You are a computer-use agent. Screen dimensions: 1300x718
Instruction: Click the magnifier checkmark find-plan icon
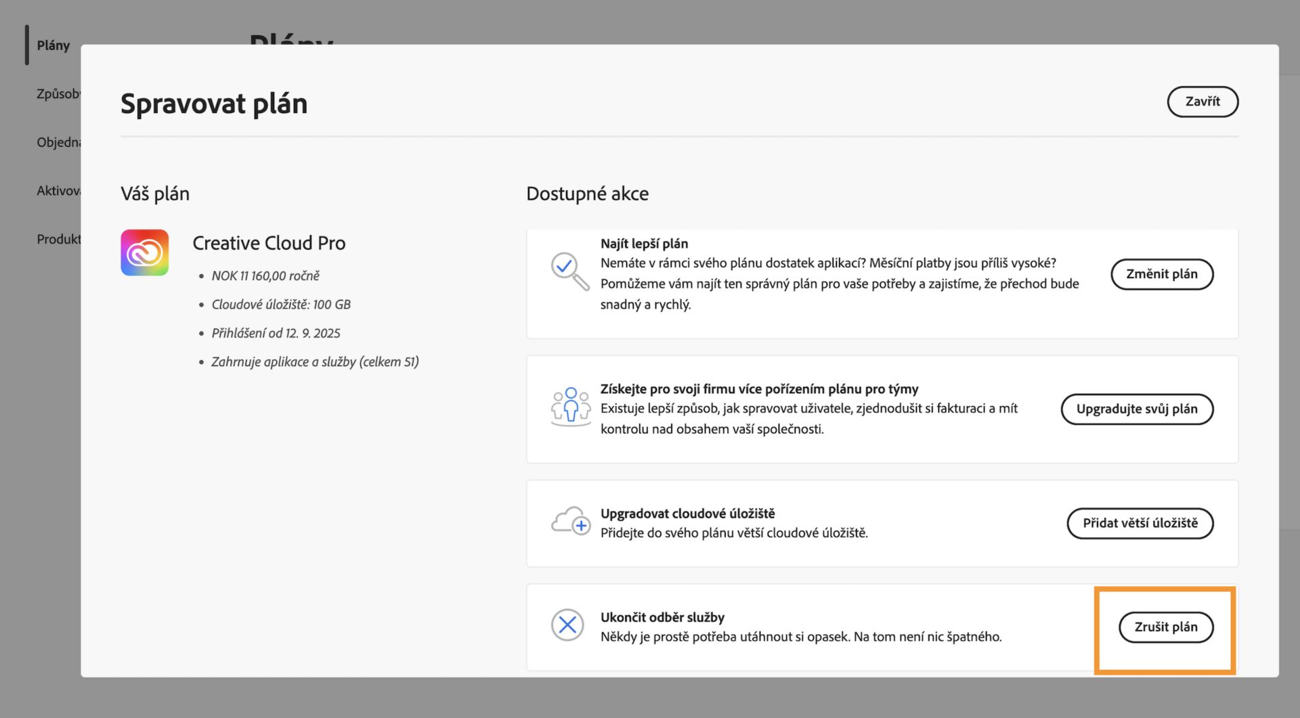pyautogui.click(x=569, y=271)
